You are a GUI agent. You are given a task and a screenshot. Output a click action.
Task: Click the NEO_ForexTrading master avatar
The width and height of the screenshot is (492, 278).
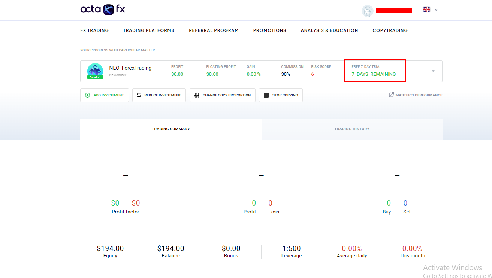[95, 71]
